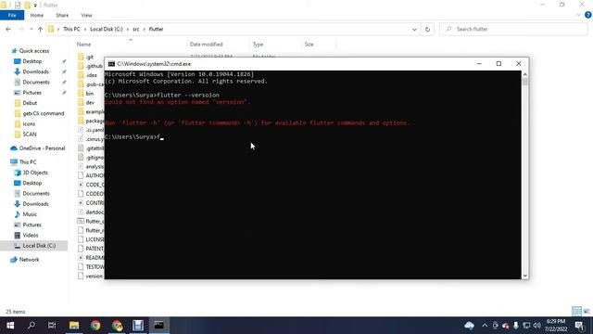Select Local Disk (C:) in sidebar

(39, 246)
